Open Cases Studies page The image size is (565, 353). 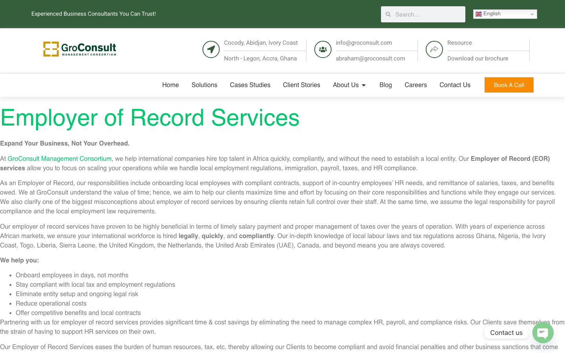click(x=250, y=85)
